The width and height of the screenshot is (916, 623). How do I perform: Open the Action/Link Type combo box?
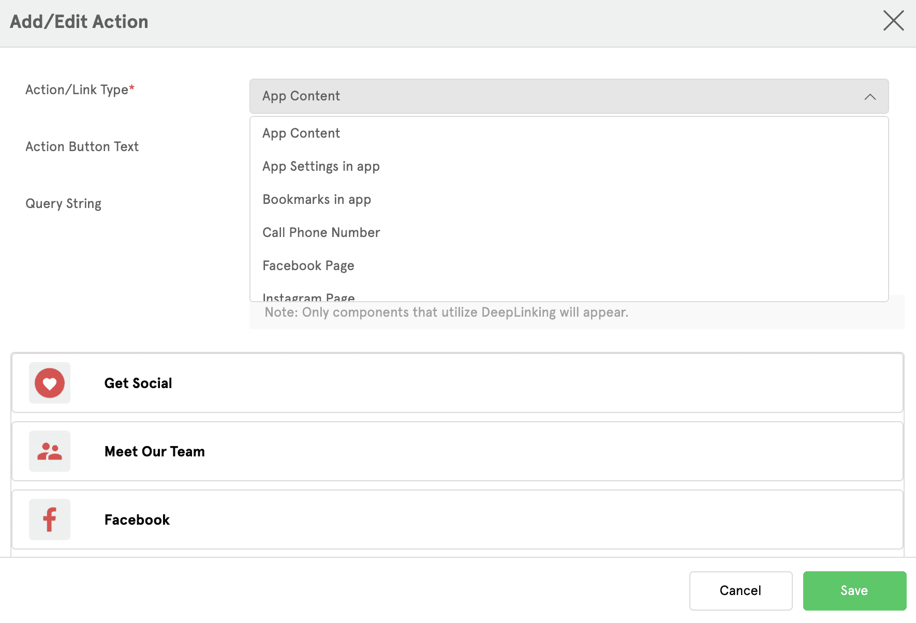pos(518,96)
